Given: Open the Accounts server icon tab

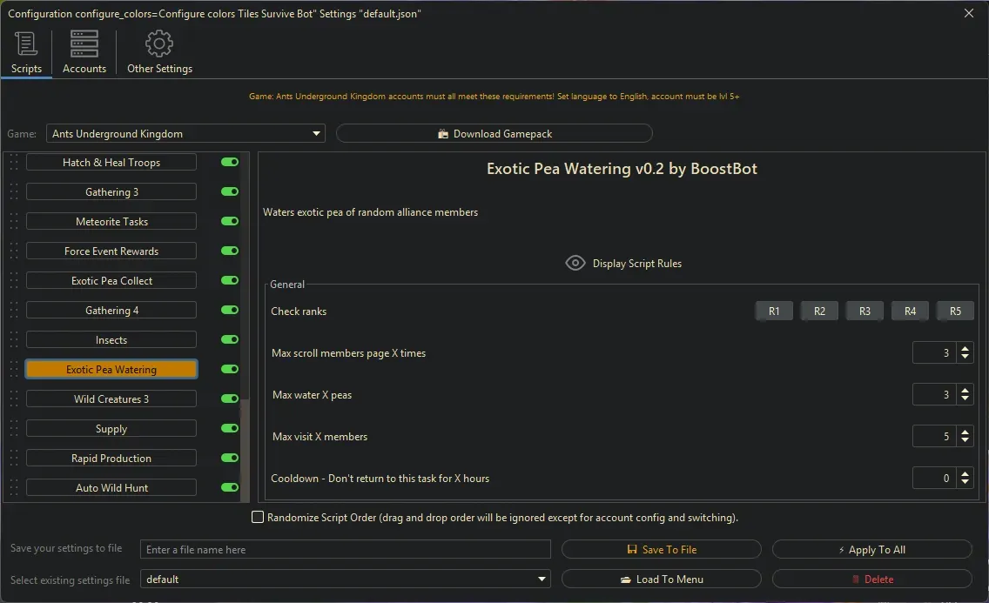Looking at the screenshot, I should coord(84,44).
